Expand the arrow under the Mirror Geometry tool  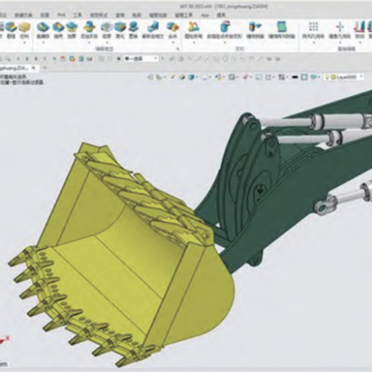tap(340, 42)
